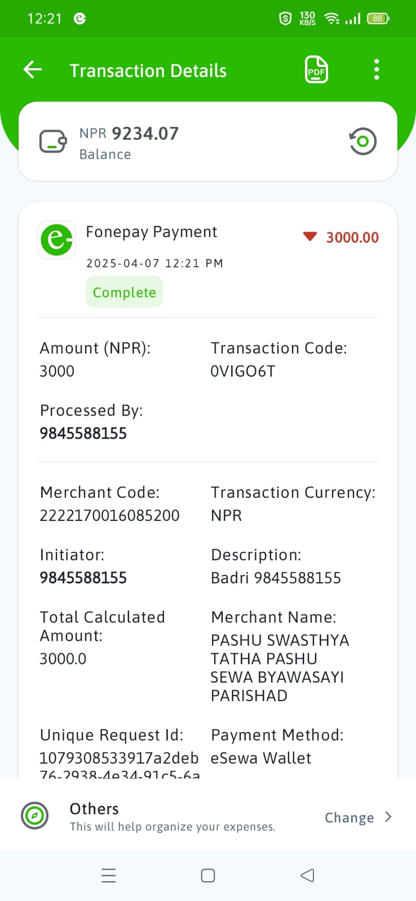Tap the back arrow in header
Screen dimensions: 416x901
click(33, 70)
